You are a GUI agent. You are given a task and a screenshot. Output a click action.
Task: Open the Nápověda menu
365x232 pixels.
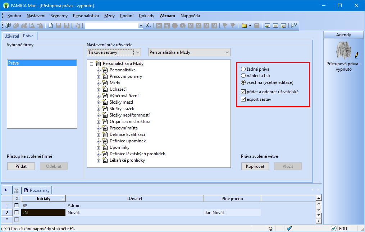pyautogui.click(x=190, y=16)
